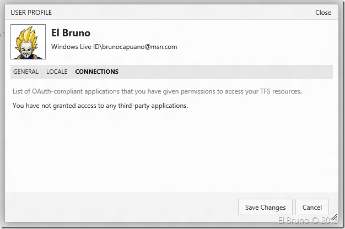Select the CONNECTIONS tab
This screenshot has height=229, width=345.
(x=96, y=72)
